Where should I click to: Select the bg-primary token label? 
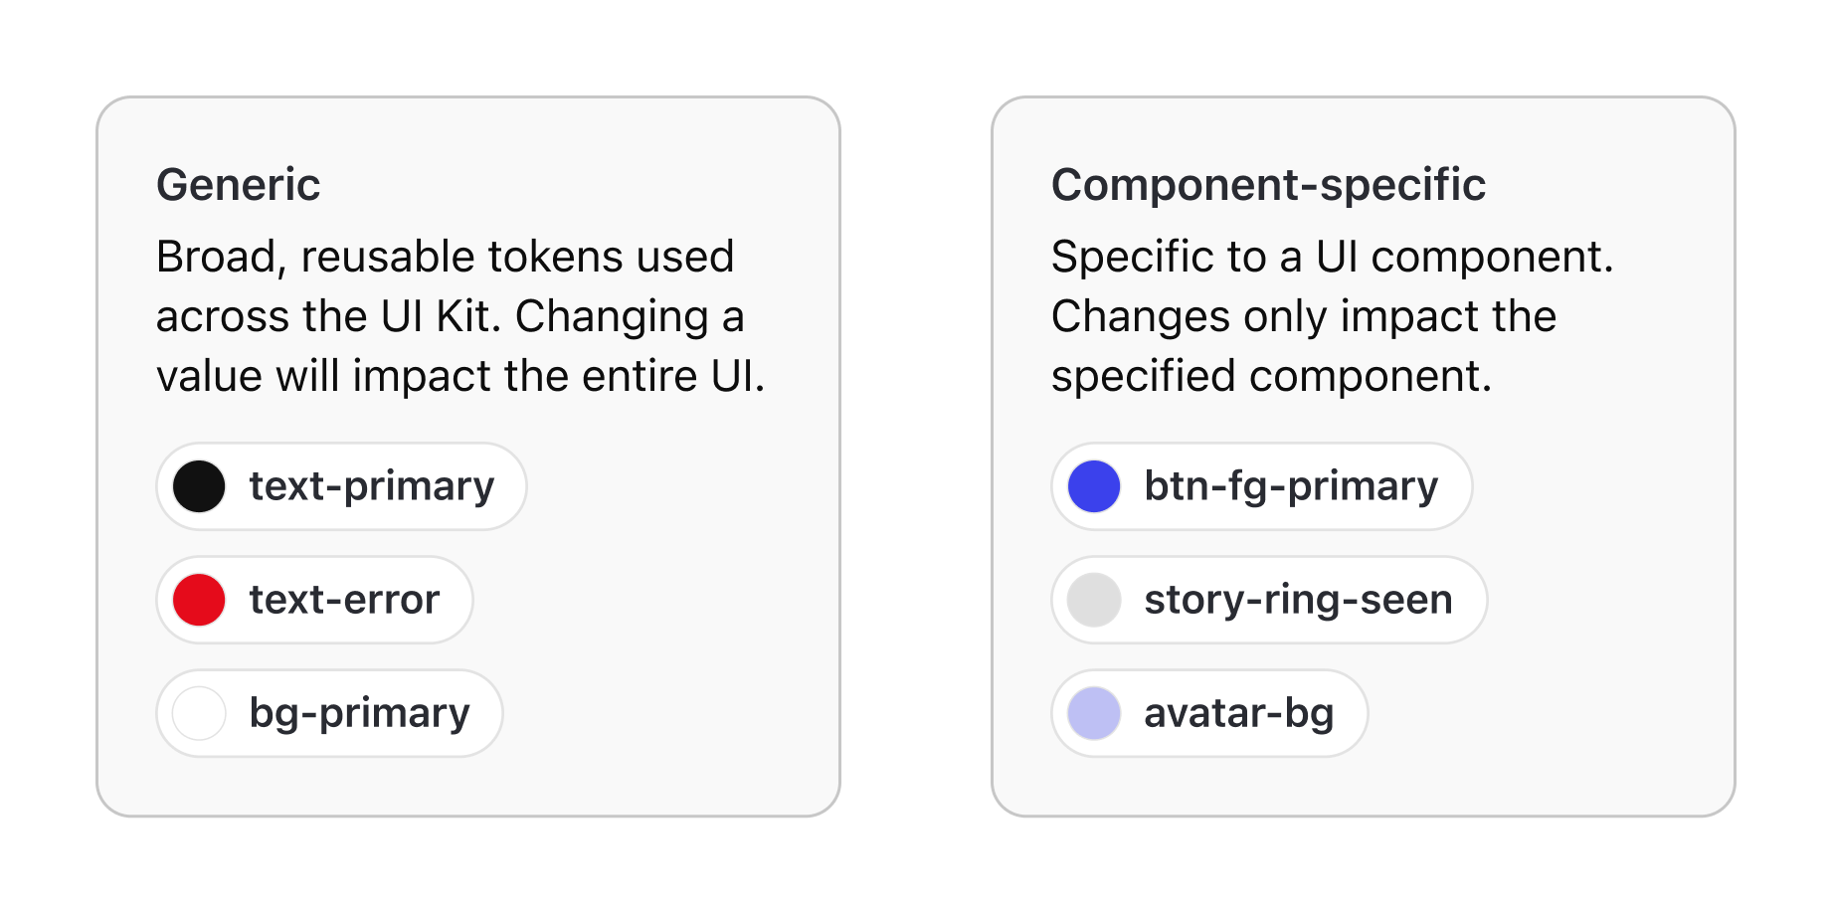(359, 713)
